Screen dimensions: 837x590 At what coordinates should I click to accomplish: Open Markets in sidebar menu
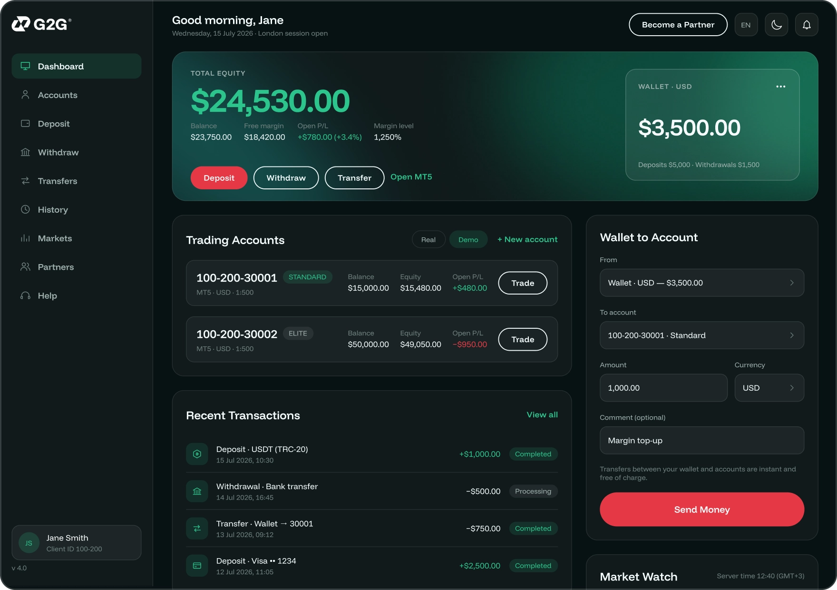(77, 238)
